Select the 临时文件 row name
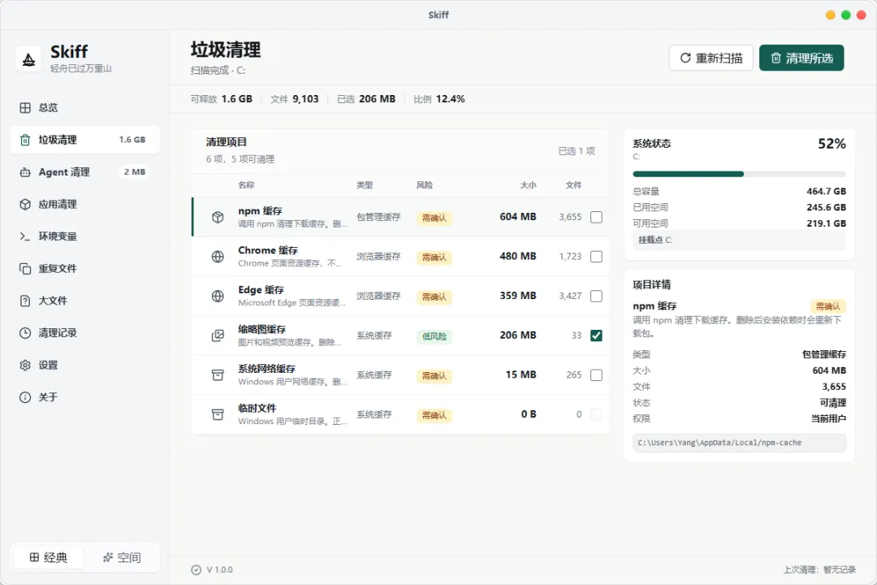 click(257, 408)
